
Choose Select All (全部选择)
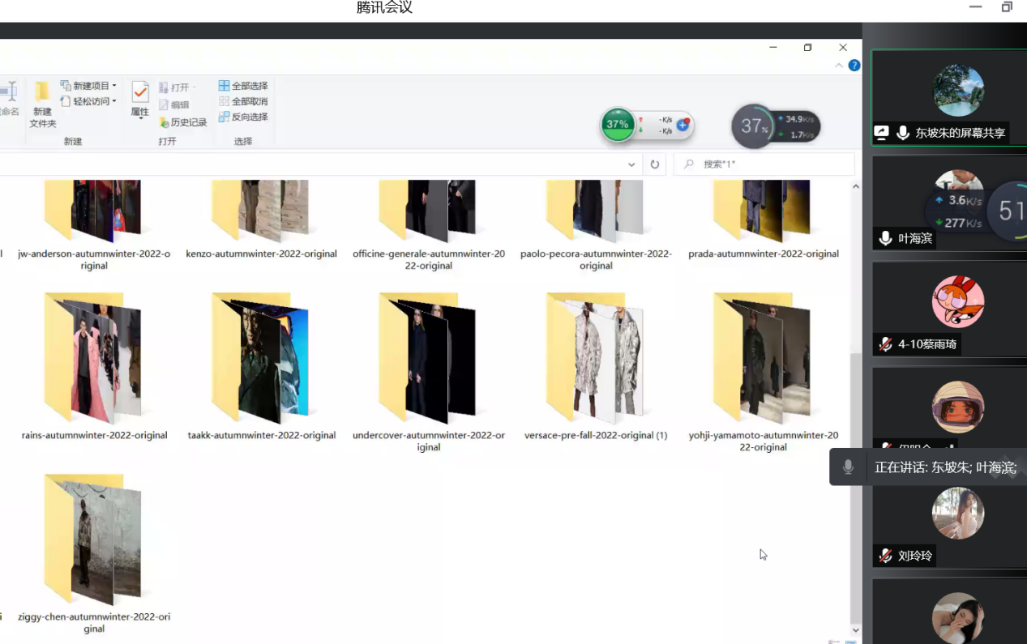point(243,86)
